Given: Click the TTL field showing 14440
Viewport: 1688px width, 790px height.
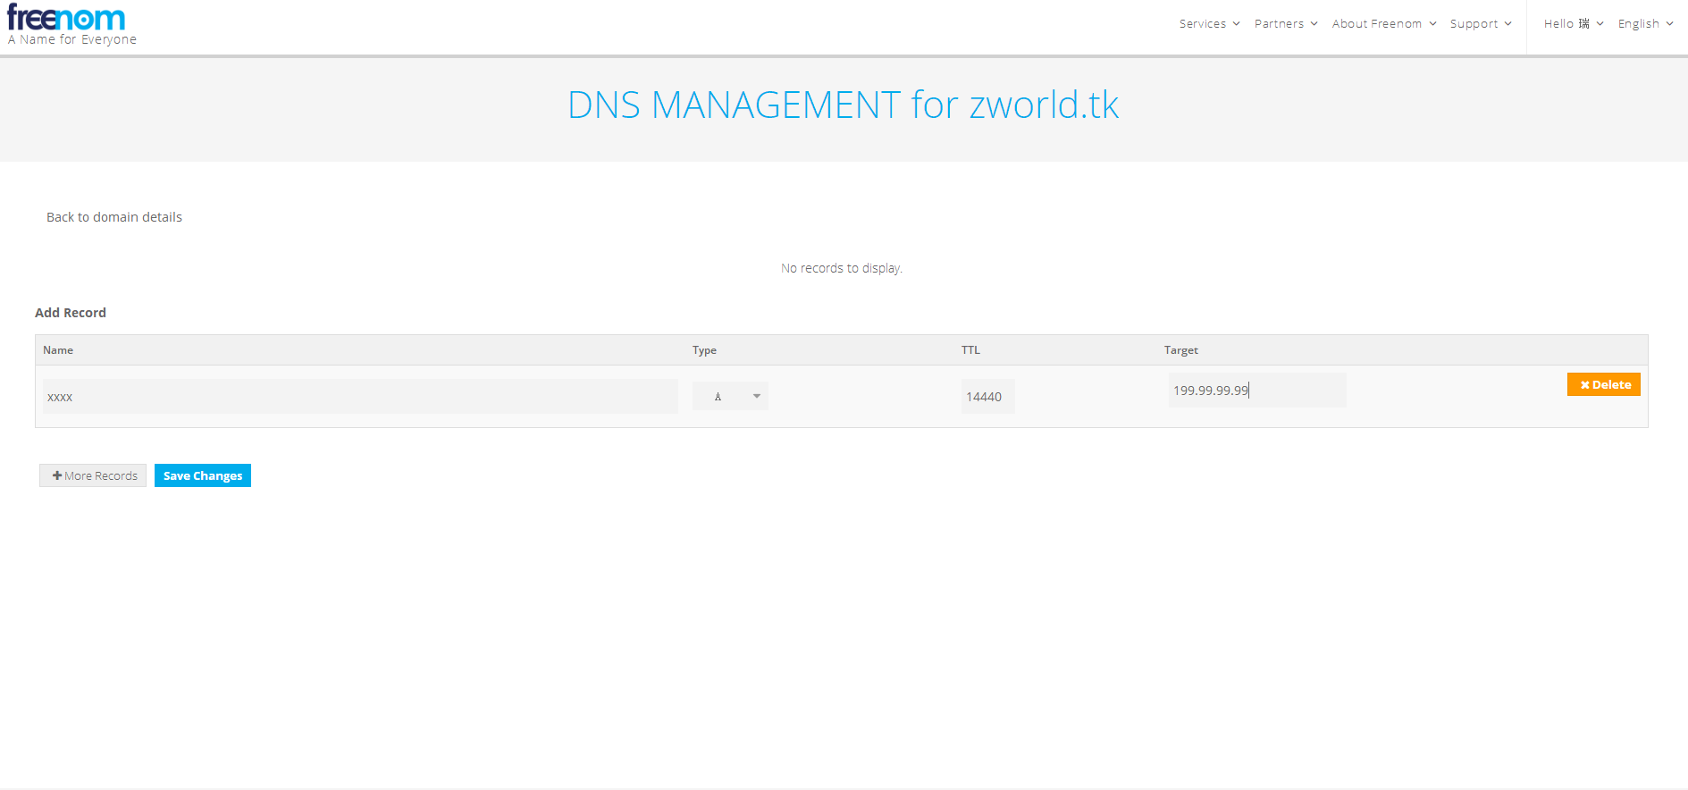Looking at the screenshot, I should pyautogui.click(x=987, y=397).
